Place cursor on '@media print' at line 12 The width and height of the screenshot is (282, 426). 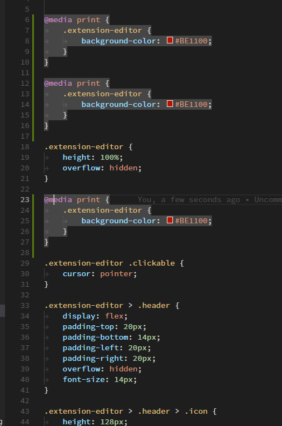(72, 84)
